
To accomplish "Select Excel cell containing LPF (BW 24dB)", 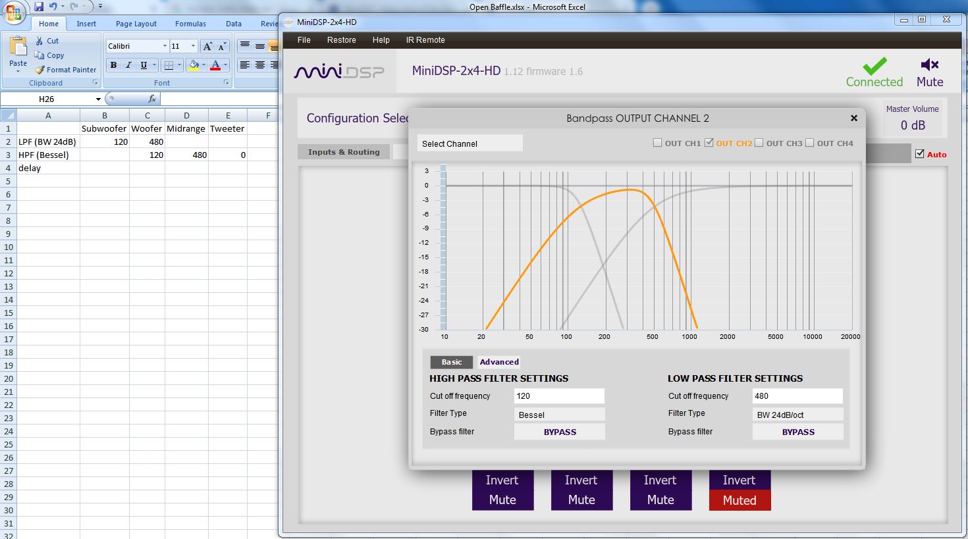I will [x=48, y=141].
